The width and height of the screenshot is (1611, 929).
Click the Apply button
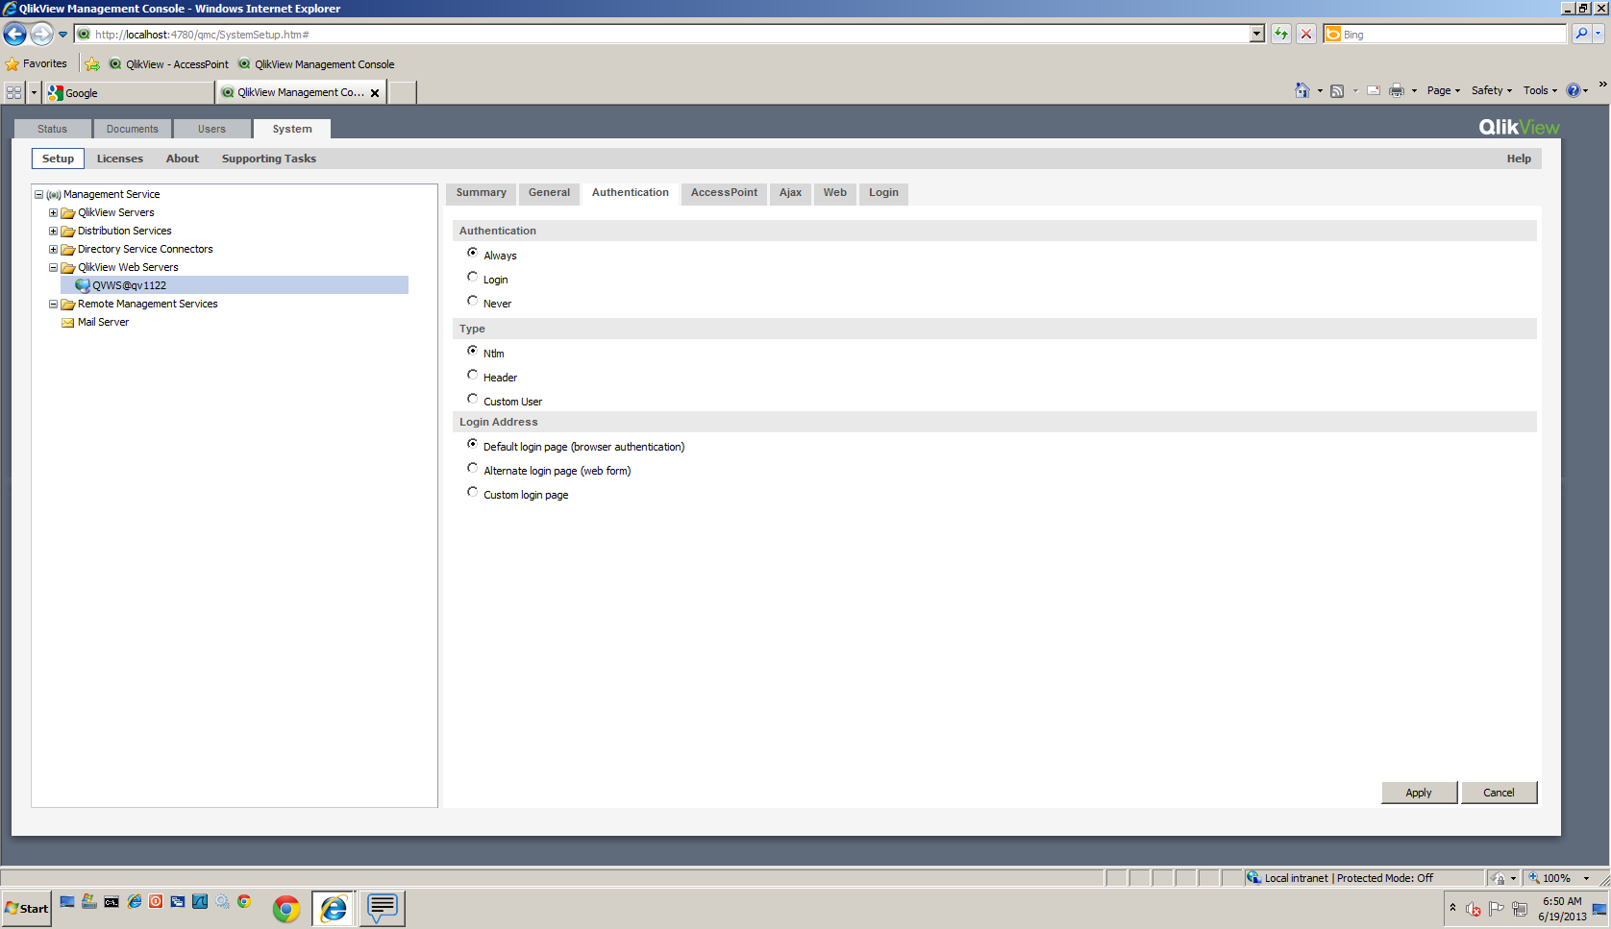click(x=1419, y=793)
